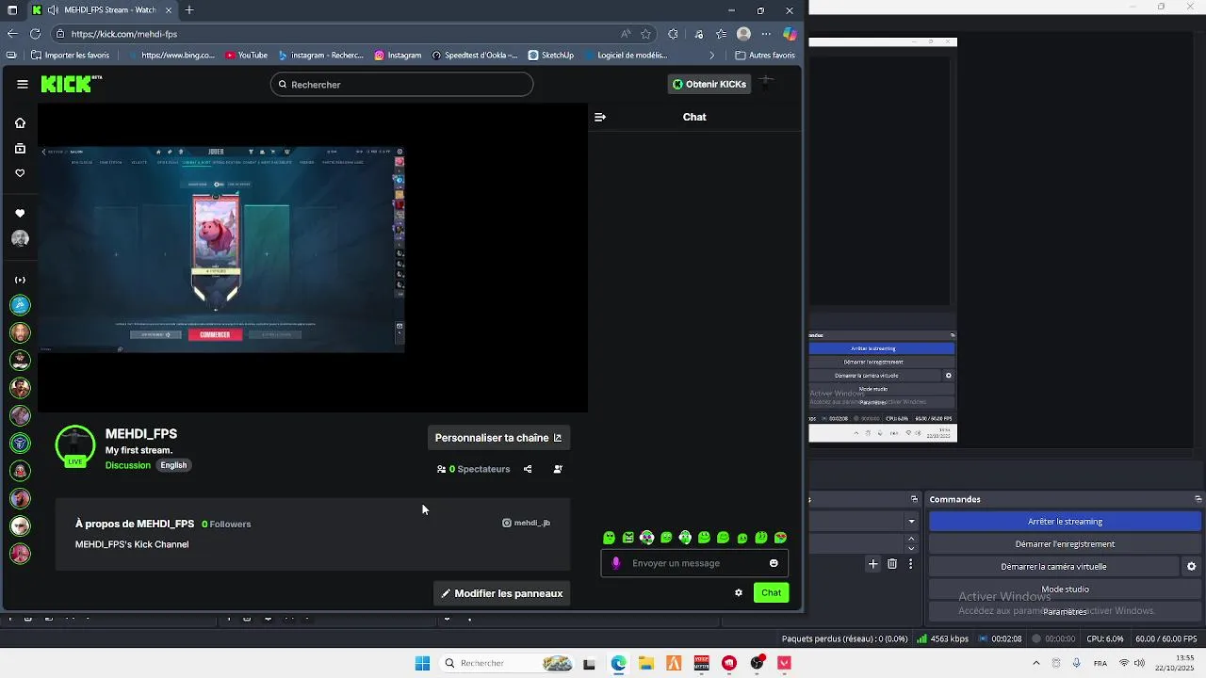Click the user icon beside share icon
The height and width of the screenshot is (678, 1206).
558,469
